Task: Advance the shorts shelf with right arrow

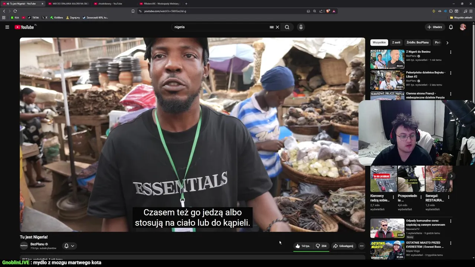Action: 451,176
